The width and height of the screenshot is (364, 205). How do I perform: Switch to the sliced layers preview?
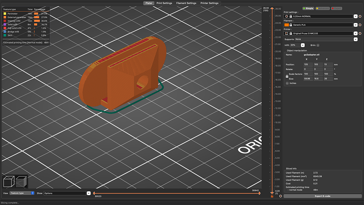point(22,181)
